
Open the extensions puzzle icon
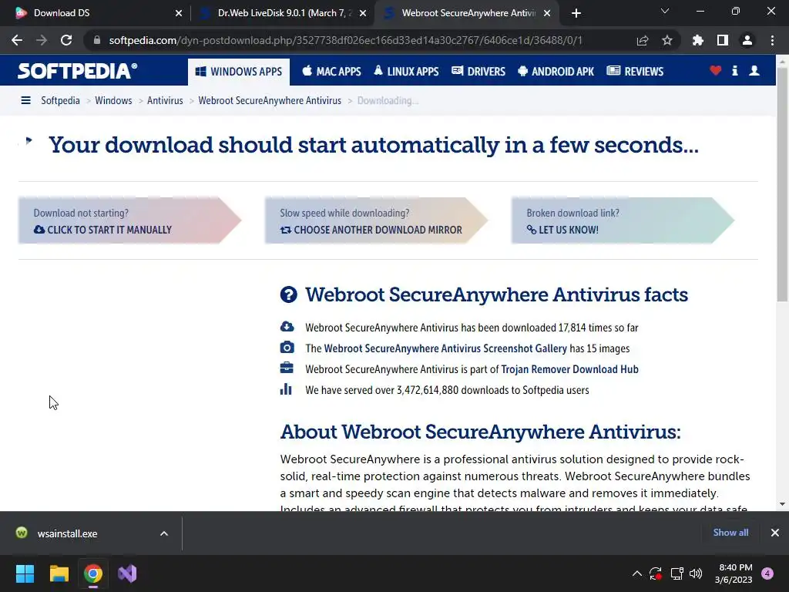coord(698,40)
